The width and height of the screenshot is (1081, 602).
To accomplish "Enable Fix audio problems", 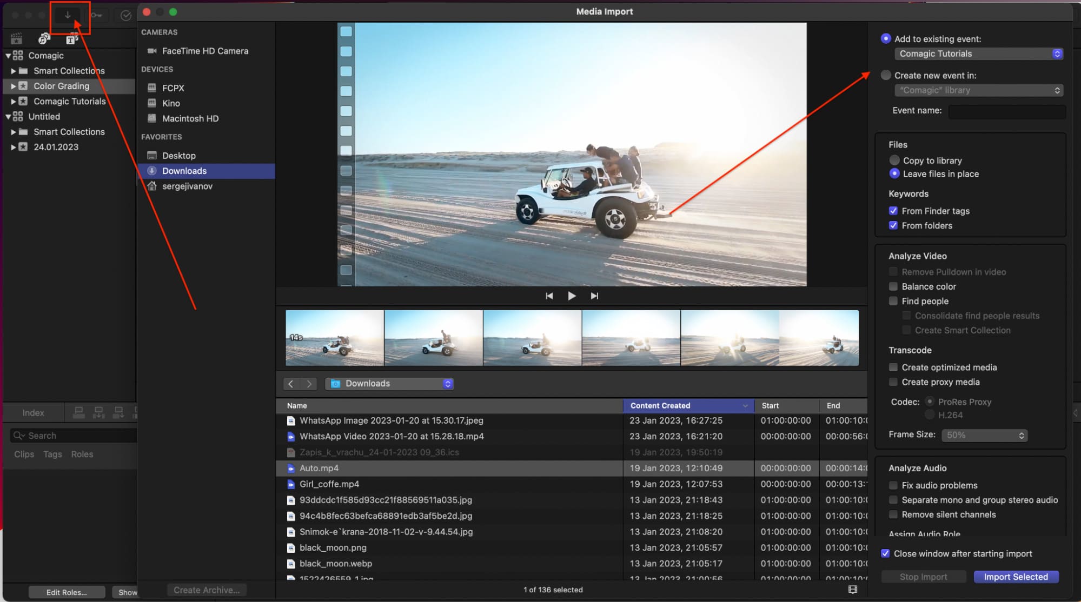I will (893, 485).
